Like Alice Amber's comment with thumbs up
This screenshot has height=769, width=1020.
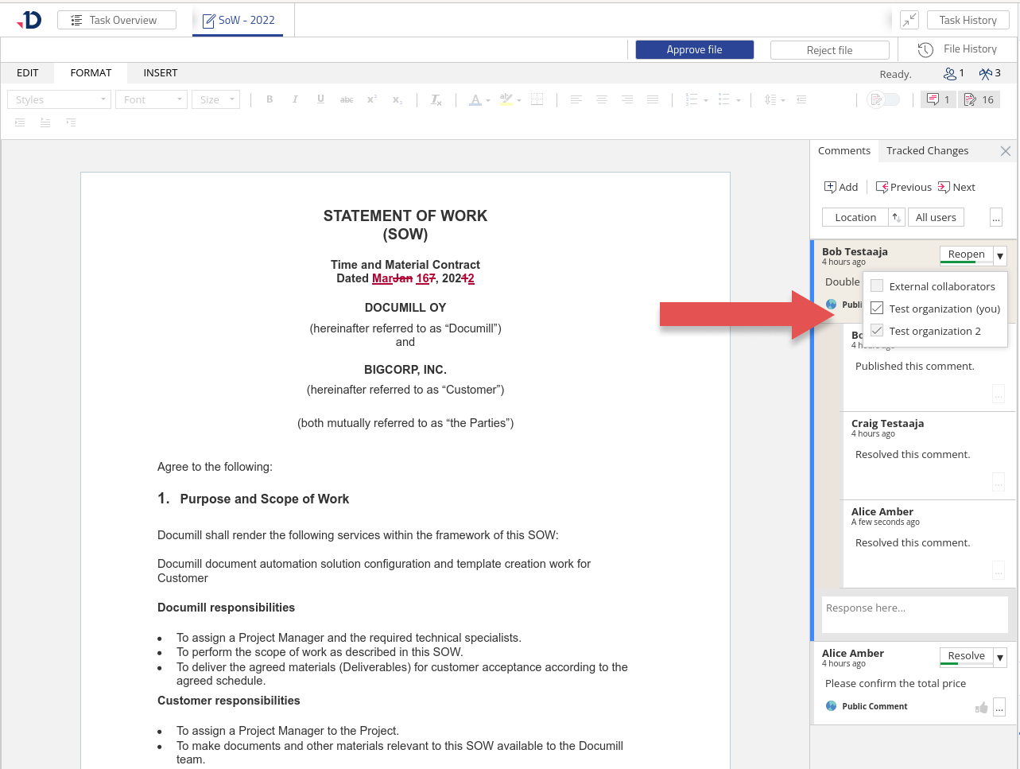[x=981, y=707]
